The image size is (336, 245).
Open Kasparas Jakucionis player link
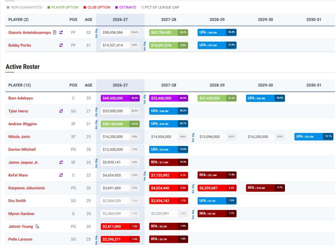(x=26, y=188)
